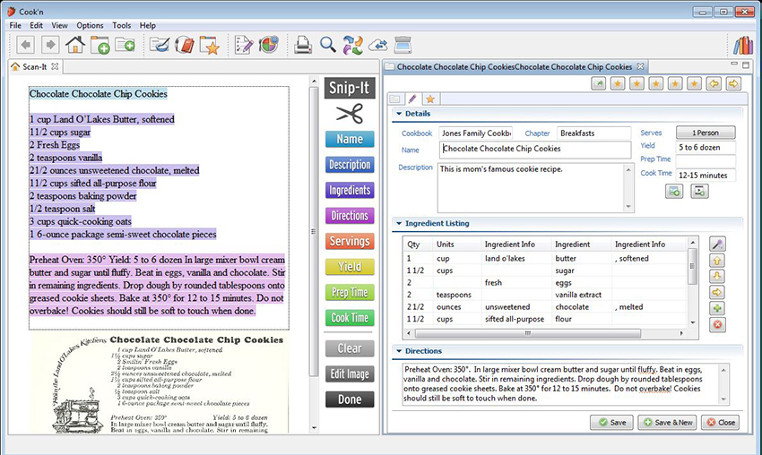762x455 pixels.
Task: Click the share recipe icon above Details
Action: pos(598,83)
